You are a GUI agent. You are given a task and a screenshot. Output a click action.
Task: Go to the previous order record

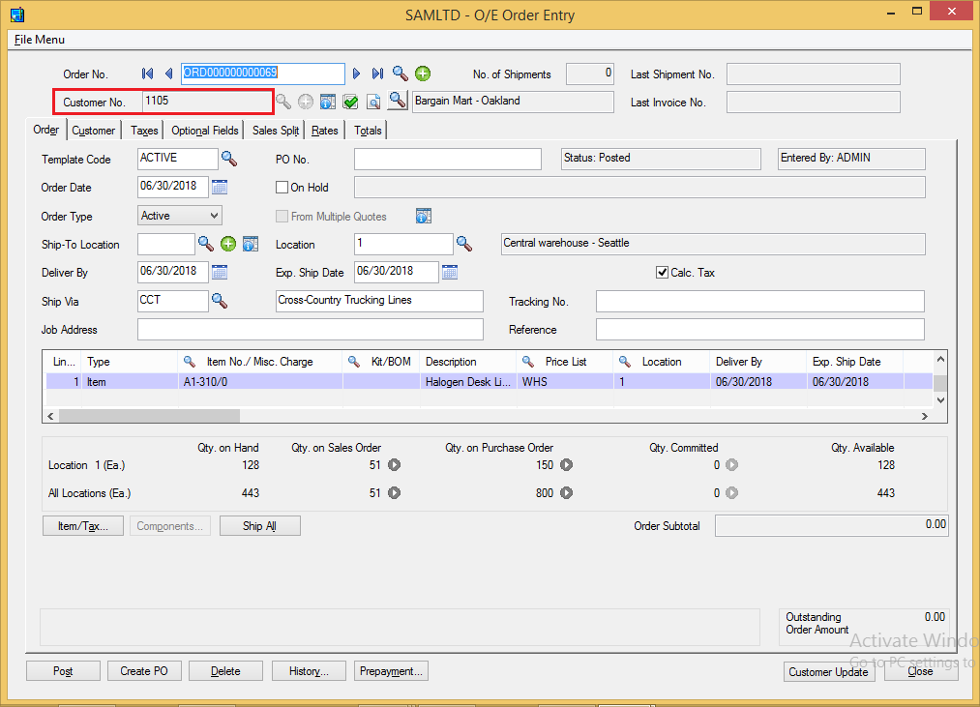[168, 74]
